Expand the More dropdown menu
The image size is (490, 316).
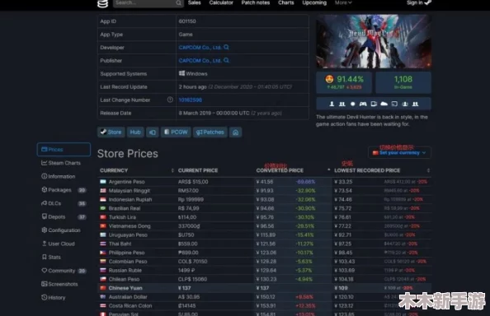tap(343, 2)
